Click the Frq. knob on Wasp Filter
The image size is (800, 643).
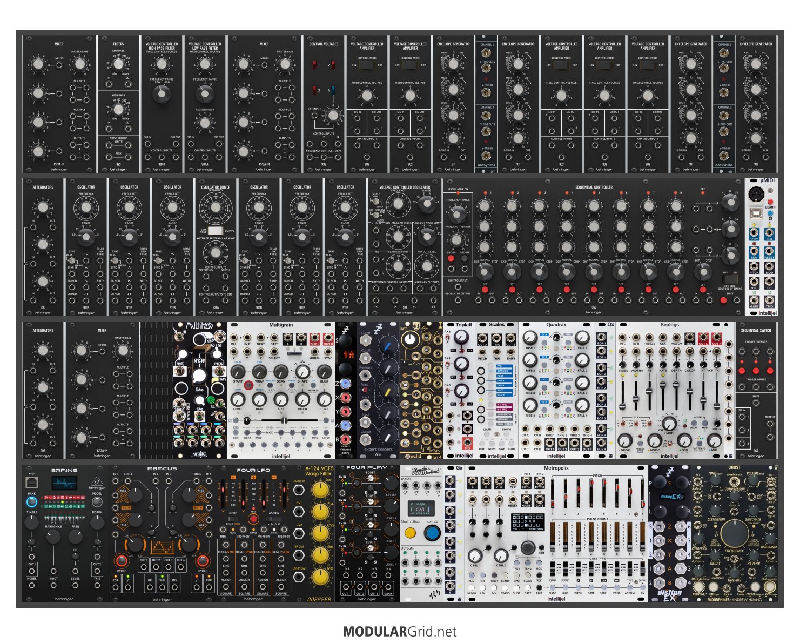(321, 512)
